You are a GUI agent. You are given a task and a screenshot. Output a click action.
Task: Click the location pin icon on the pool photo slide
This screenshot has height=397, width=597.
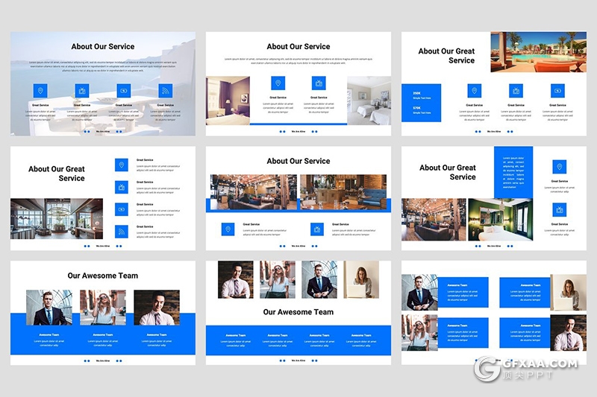pos(474,91)
